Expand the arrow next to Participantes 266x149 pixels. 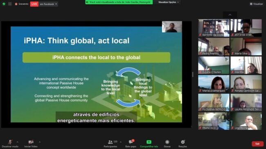click(x=121, y=142)
